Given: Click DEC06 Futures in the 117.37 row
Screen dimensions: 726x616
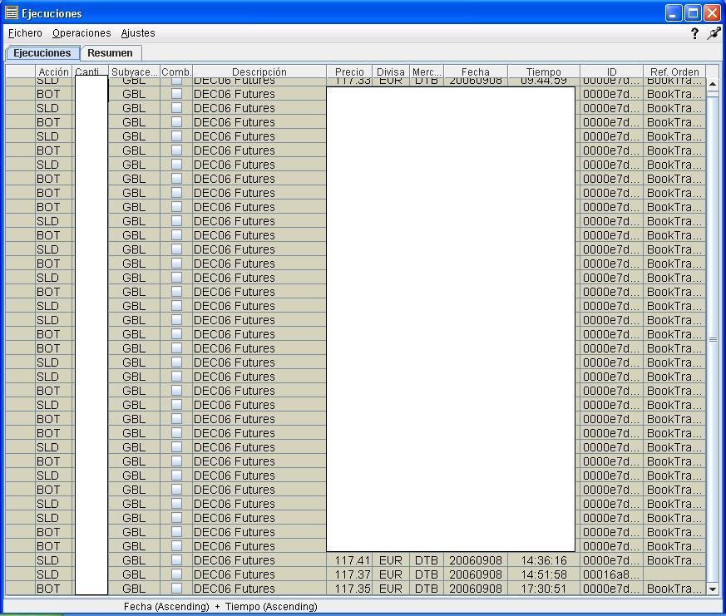Looking at the screenshot, I should tap(259, 574).
